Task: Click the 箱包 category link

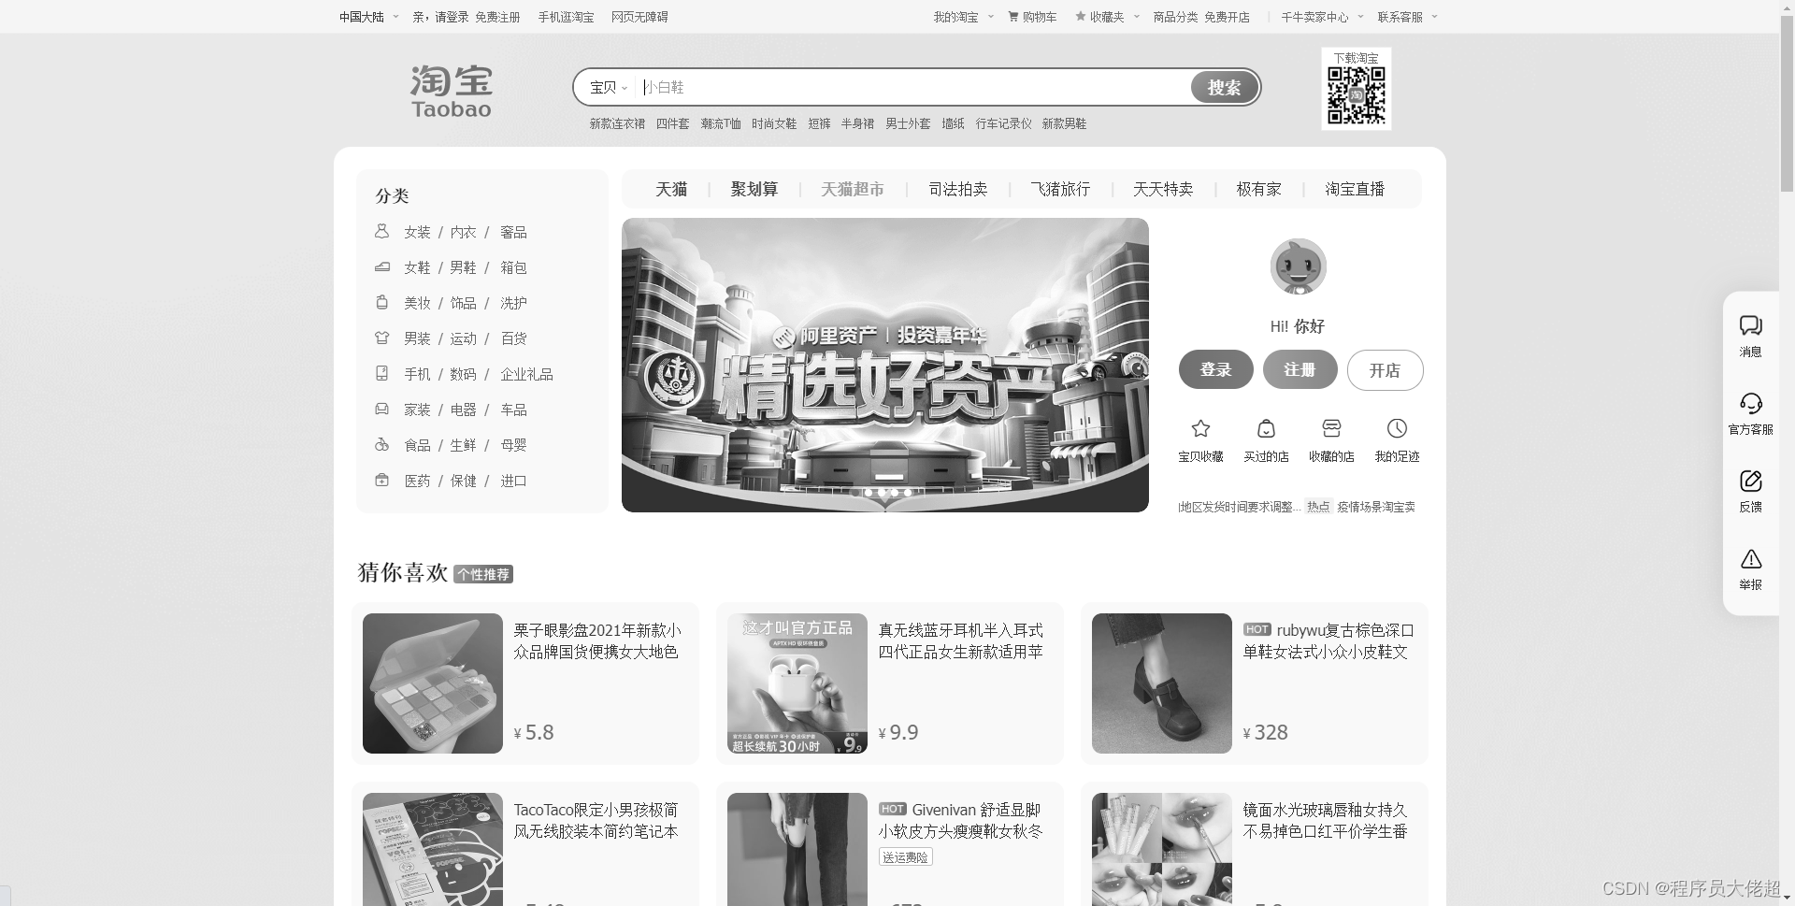Action: (513, 267)
